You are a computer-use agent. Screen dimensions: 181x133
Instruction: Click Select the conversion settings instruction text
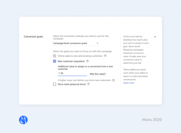[x=81, y=38]
